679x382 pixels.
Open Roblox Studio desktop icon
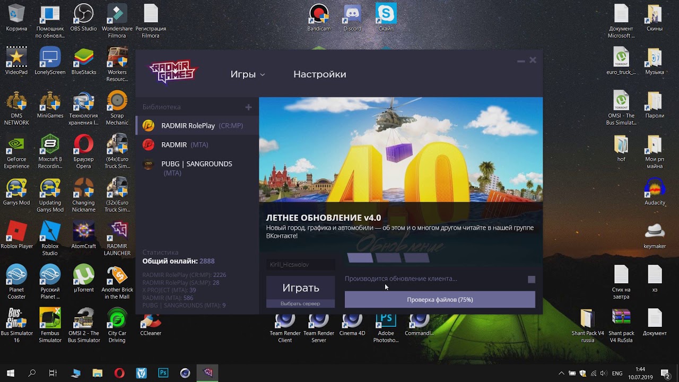coord(50,239)
